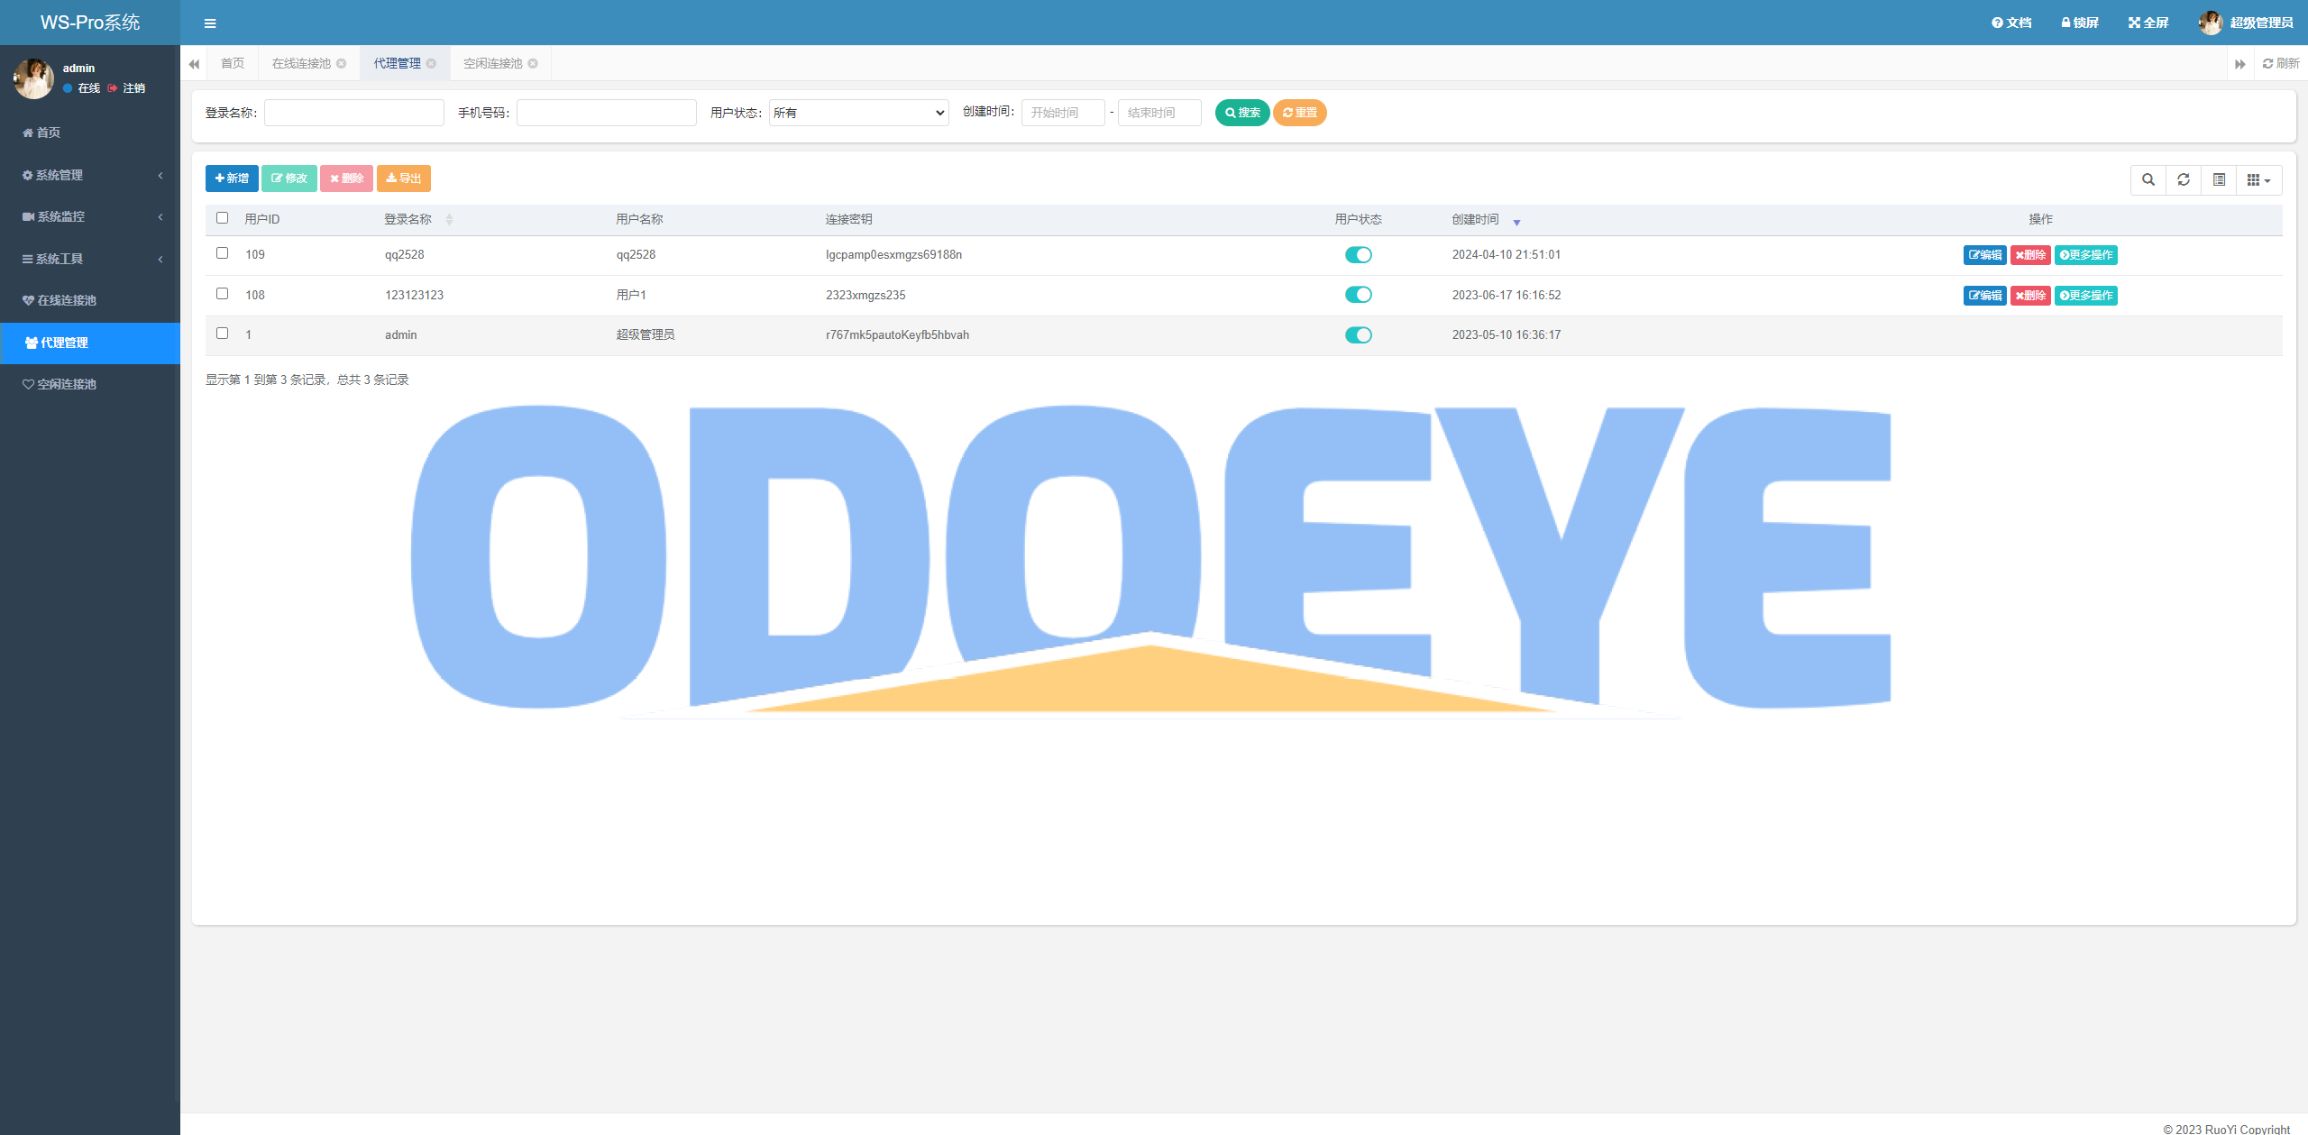Click the WS-Pro系统 logo title

tap(90, 23)
